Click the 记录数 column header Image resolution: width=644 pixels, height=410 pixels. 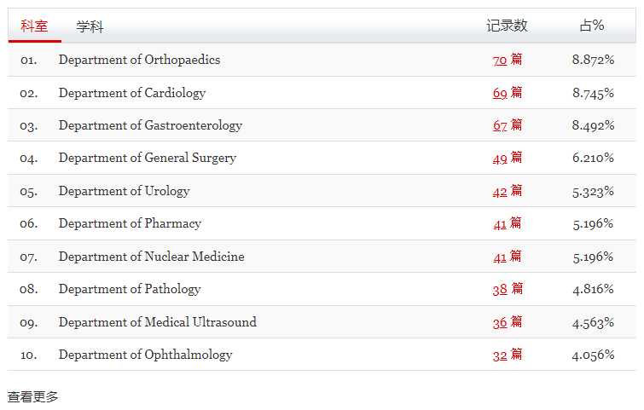pyautogui.click(x=507, y=26)
